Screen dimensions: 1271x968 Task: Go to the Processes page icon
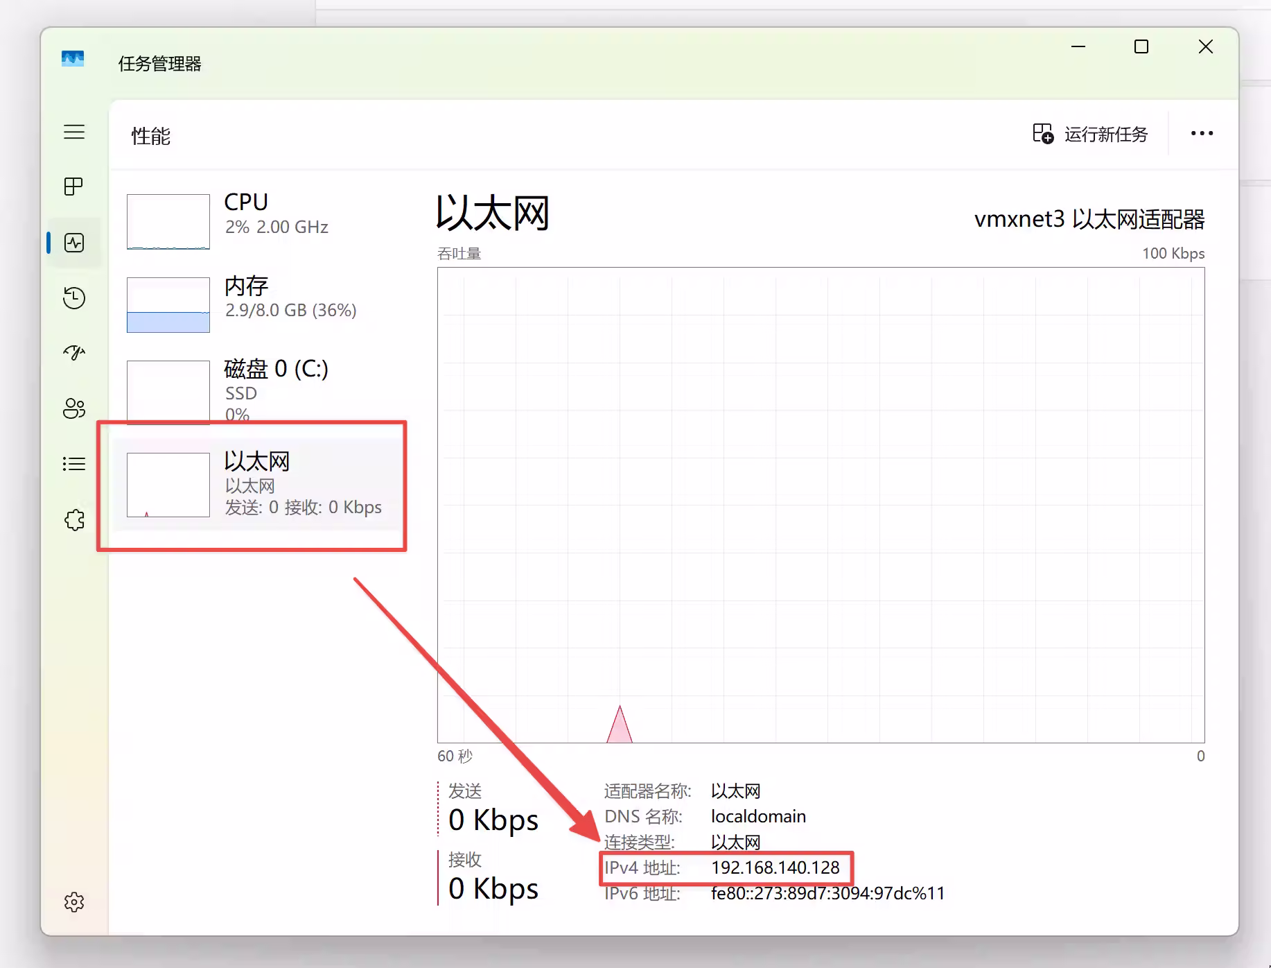tap(74, 187)
